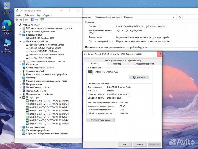Click Система и безопасность breadcrumb
Image resolution: width=198 pixels, height=149 pixels.
(x=108, y=17)
